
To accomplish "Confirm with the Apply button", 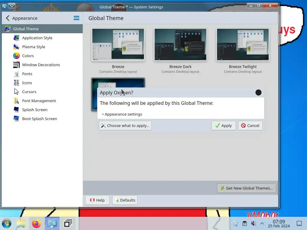I will click(x=223, y=125).
